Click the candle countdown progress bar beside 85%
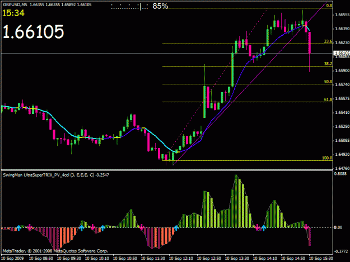The height and width of the screenshot is (262, 350). coord(129,7)
